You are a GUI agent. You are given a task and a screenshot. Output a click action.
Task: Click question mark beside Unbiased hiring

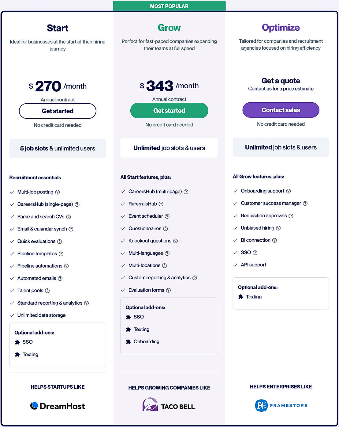coord(278,228)
